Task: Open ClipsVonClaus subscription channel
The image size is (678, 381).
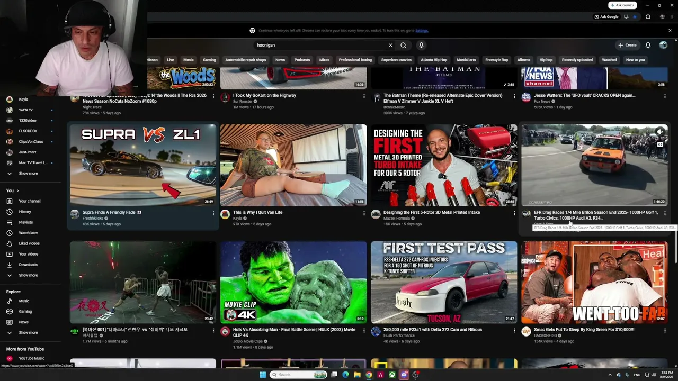Action: click(31, 142)
